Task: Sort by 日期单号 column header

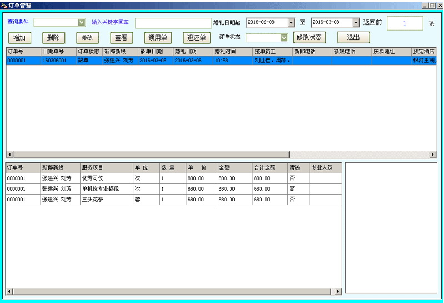Action: tap(58, 52)
